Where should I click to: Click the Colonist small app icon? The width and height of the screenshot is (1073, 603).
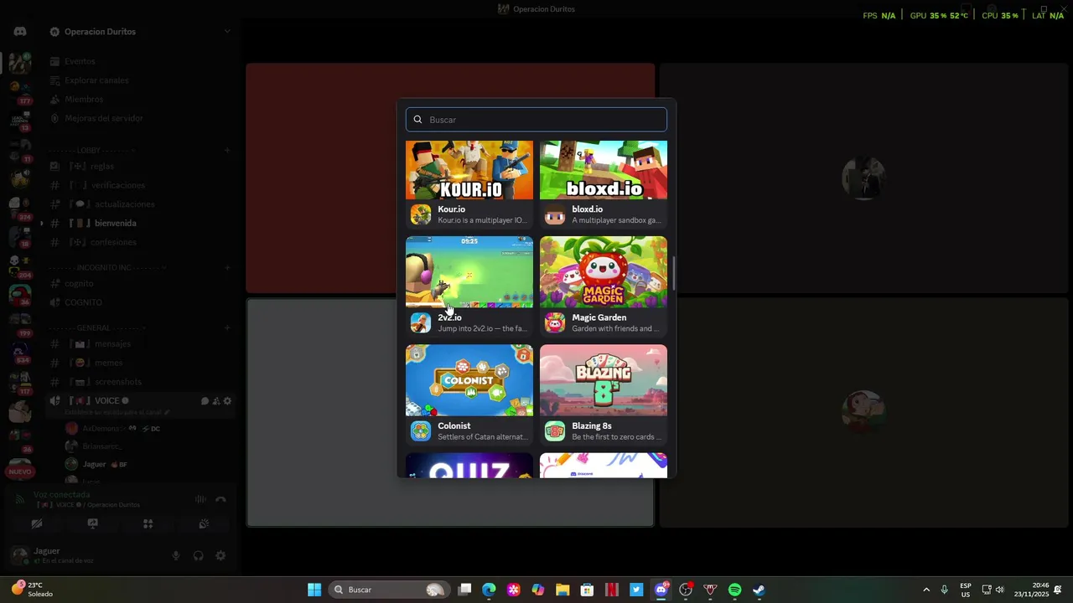(421, 431)
